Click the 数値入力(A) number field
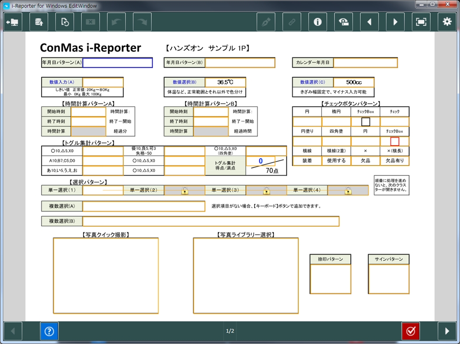The image size is (460, 344). coord(103,82)
